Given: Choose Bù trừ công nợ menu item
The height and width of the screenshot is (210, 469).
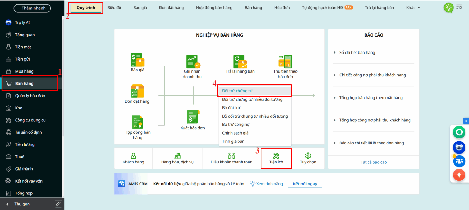Looking at the screenshot, I should (236, 125).
